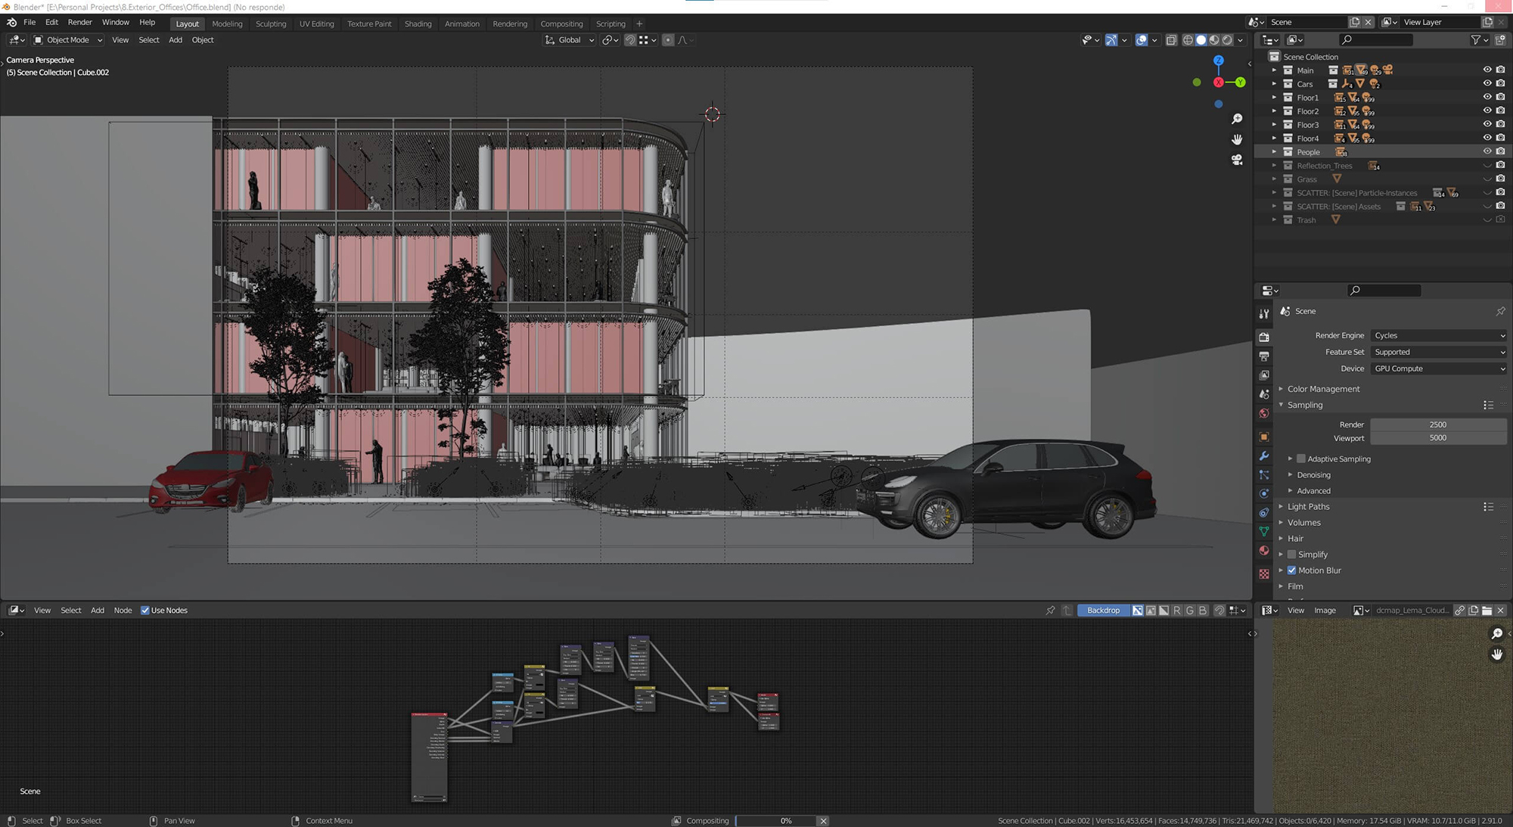This screenshot has height=827, width=1513.
Task: Switch to the Shading workspace tab
Action: click(x=418, y=23)
